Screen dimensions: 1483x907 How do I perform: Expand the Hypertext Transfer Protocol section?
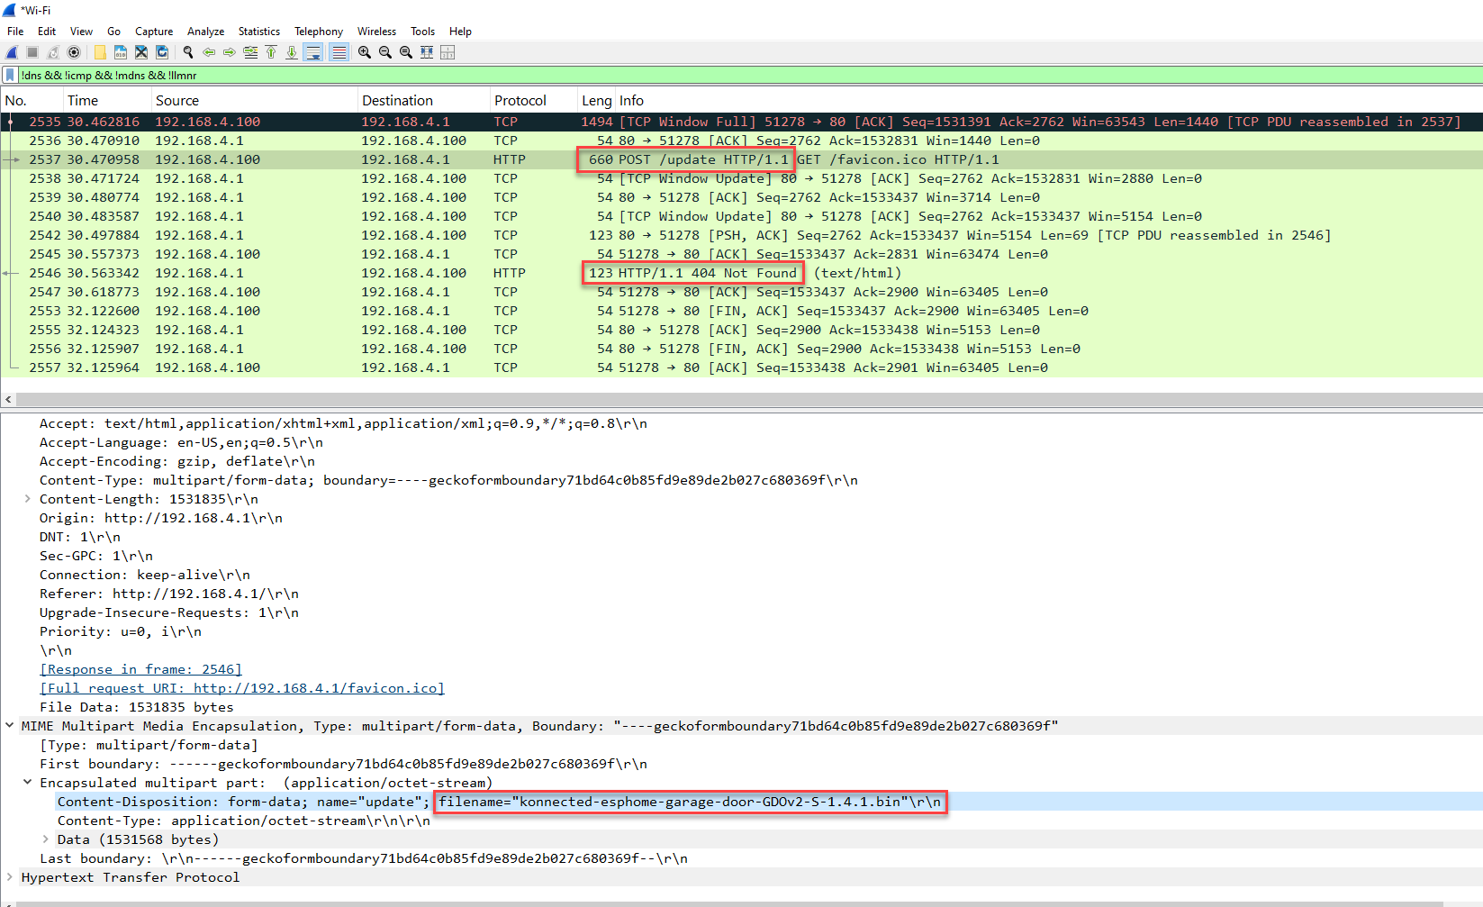10,877
